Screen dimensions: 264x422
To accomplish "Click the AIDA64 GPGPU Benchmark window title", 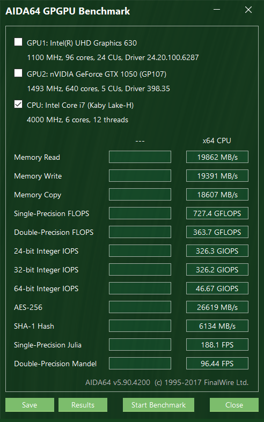I will [x=68, y=11].
